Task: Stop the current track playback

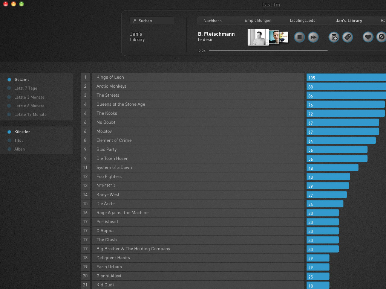Action: pos(300,37)
